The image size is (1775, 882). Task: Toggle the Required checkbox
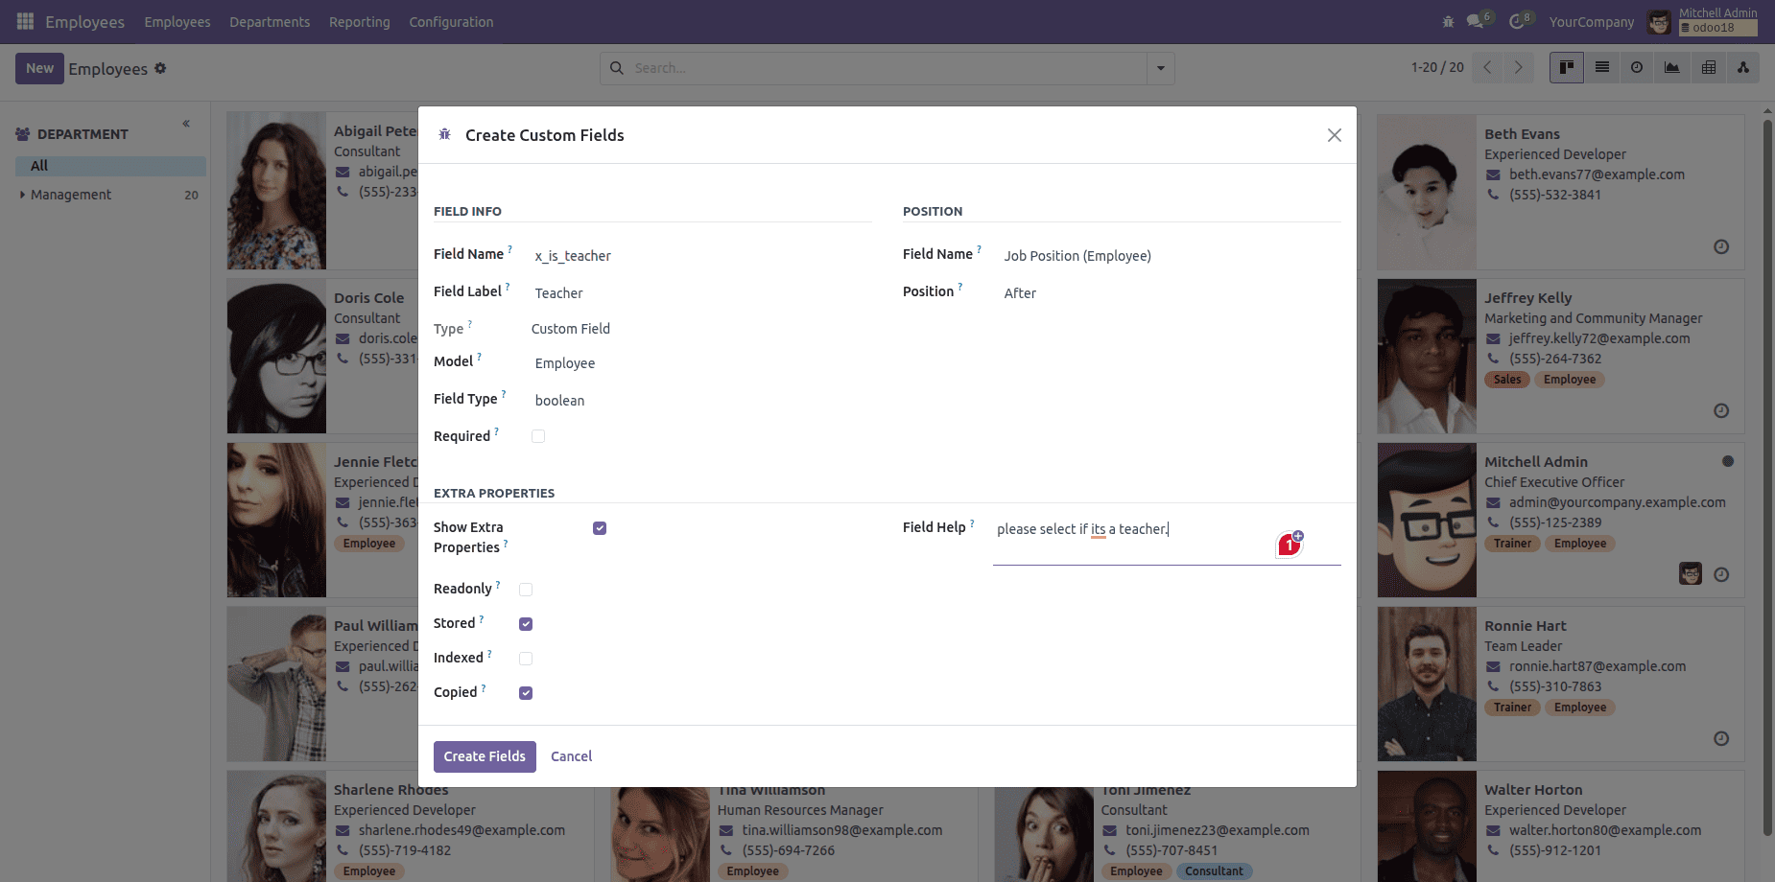538,436
